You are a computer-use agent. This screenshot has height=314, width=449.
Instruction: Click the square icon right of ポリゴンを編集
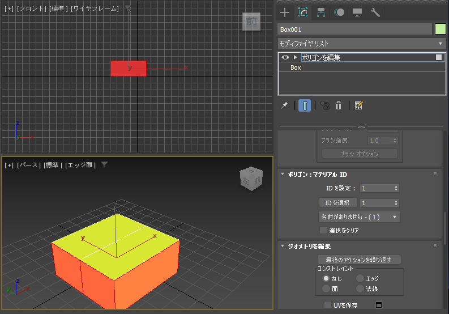pos(438,57)
